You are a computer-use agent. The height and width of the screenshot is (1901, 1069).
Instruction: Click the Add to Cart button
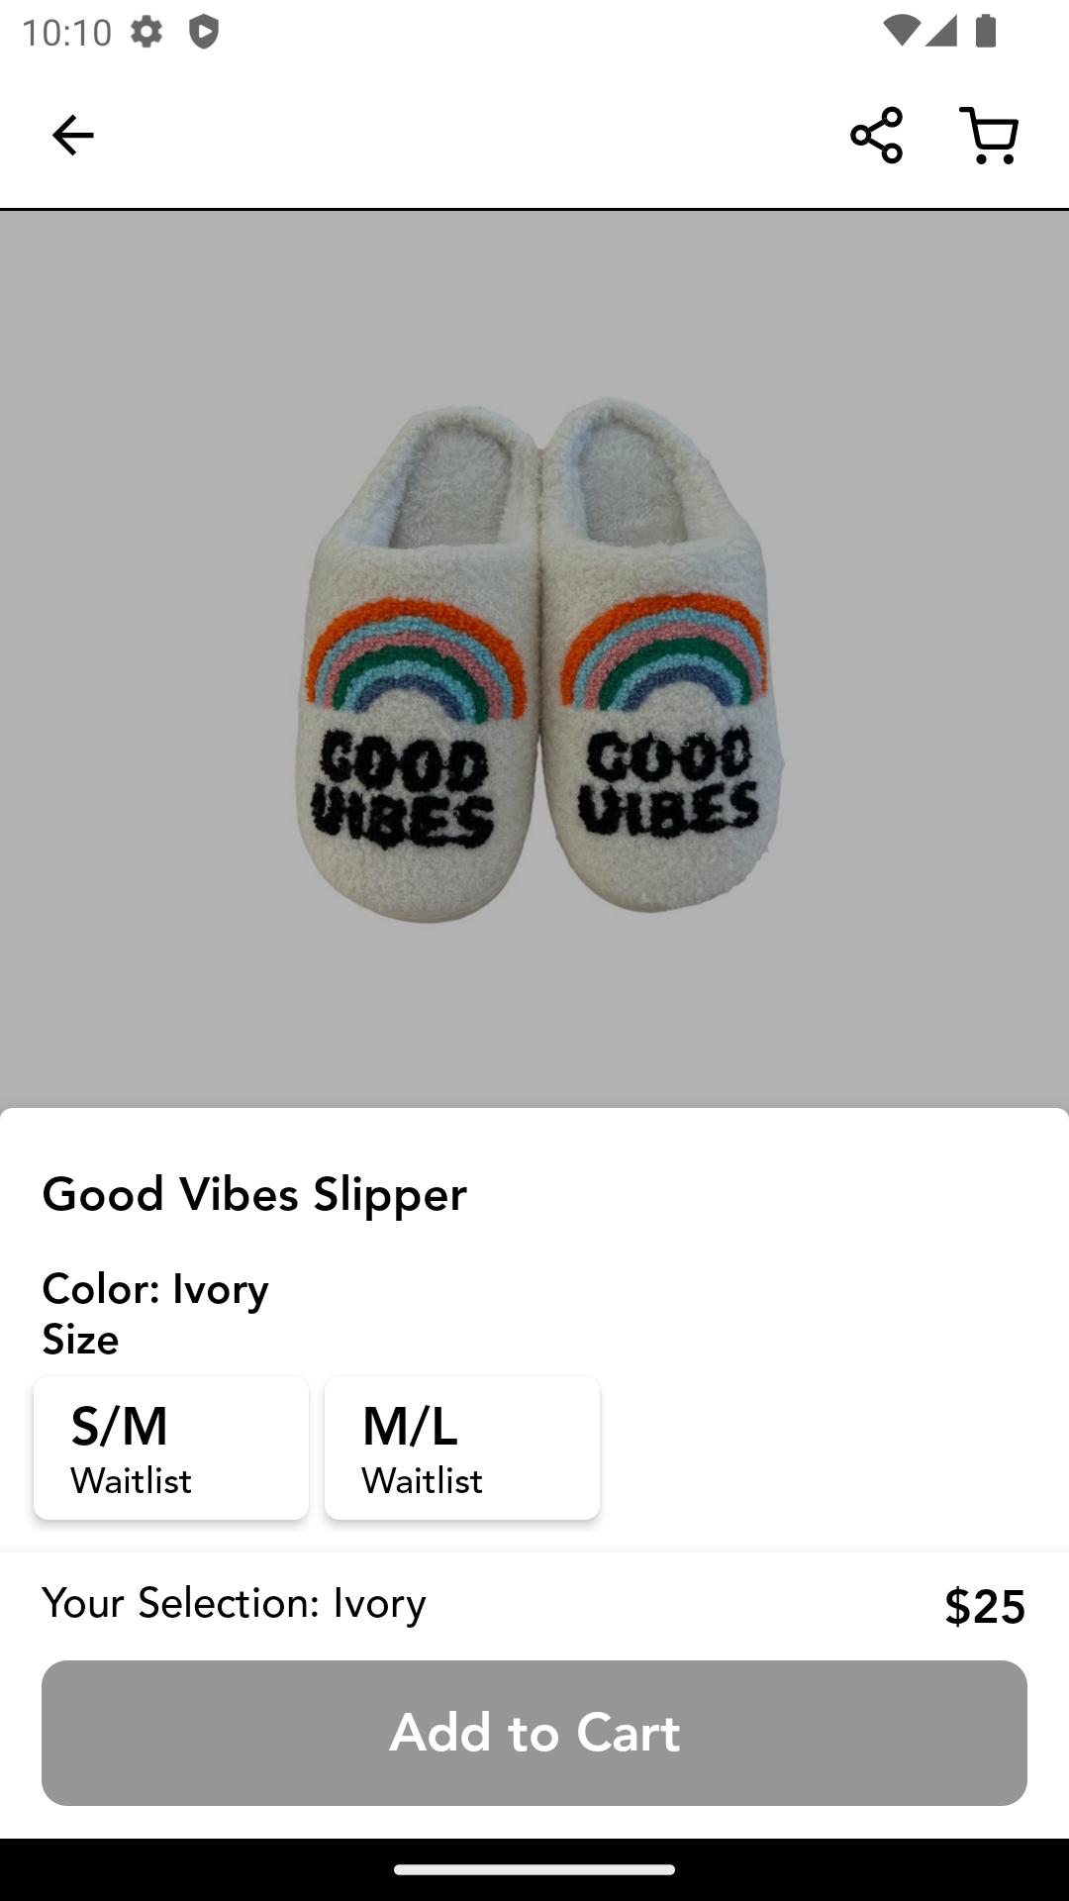point(534,1733)
